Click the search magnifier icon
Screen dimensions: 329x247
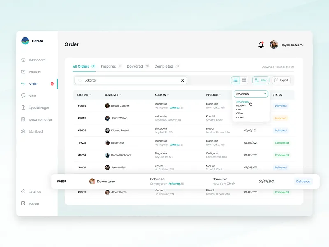pos(80,80)
